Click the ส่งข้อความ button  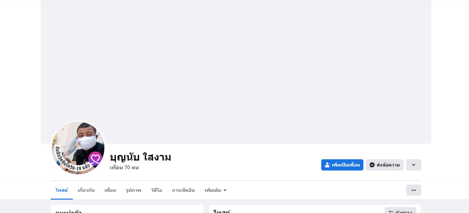click(385, 165)
